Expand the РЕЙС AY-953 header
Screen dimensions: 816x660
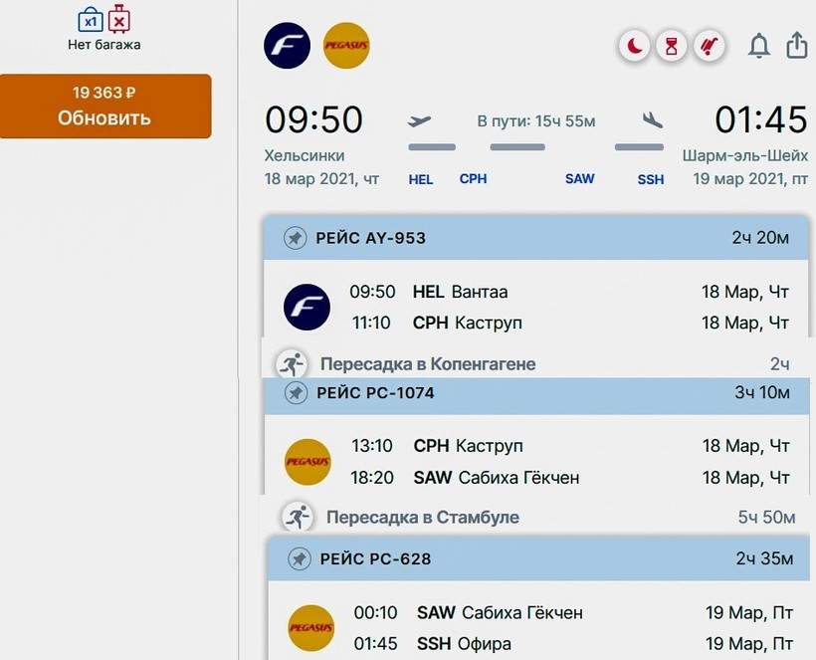pyautogui.click(x=537, y=238)
